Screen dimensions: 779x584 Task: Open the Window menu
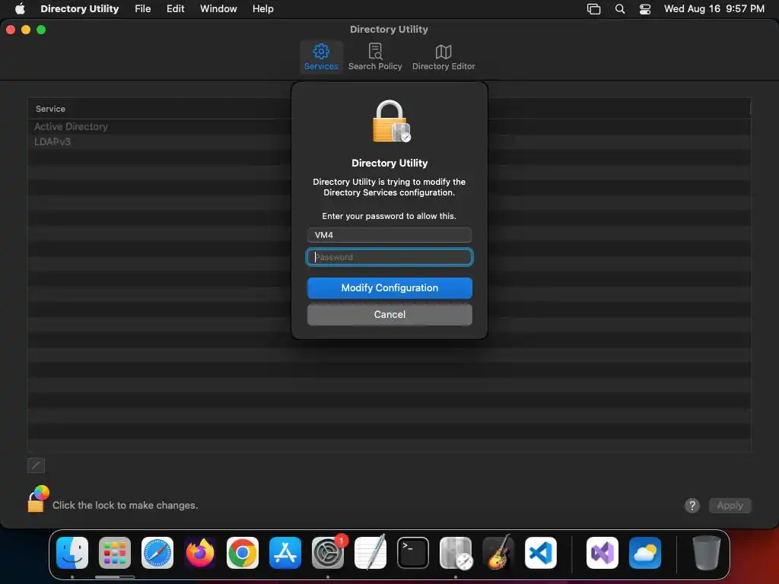(x=218, y=8)
